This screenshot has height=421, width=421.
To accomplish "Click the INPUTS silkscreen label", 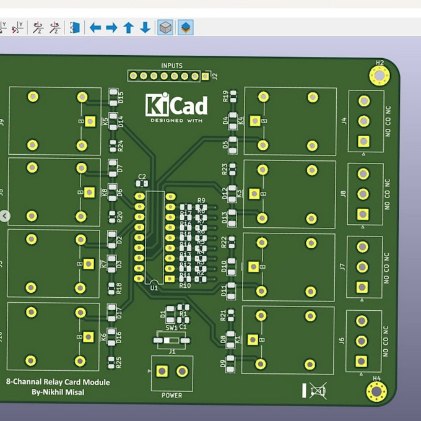I will click(172, 66).
